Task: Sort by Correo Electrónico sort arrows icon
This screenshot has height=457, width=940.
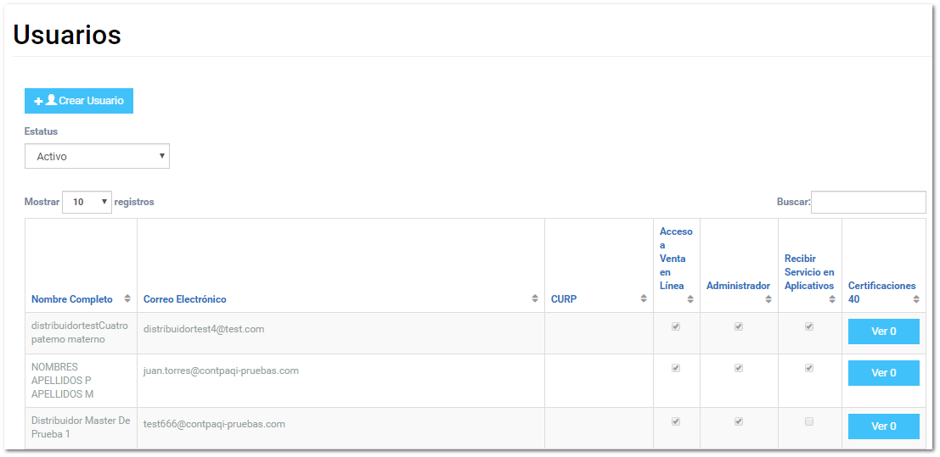Action: [535, 298]
